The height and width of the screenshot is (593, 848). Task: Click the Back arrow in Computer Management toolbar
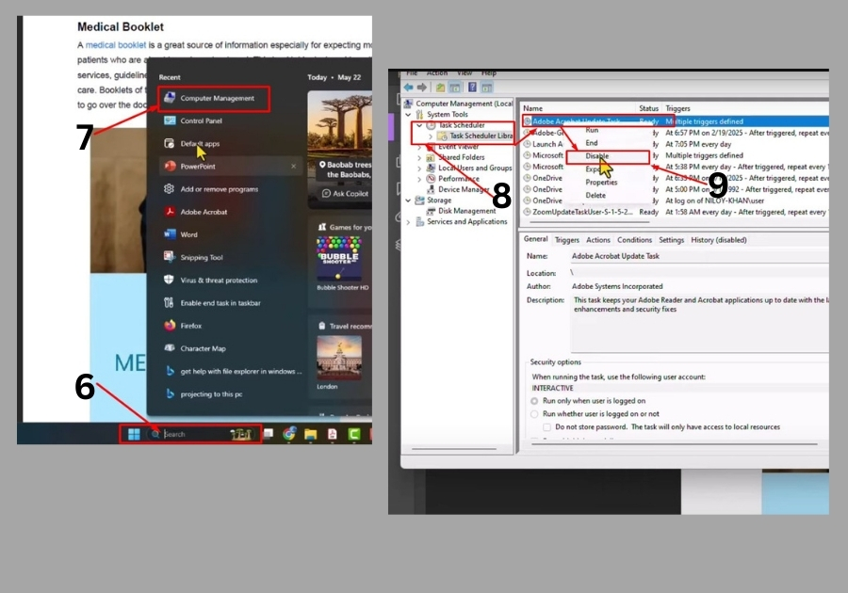[x=408, y=87]
